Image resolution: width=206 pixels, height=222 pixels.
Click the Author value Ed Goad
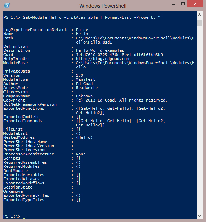pos(84,84)
